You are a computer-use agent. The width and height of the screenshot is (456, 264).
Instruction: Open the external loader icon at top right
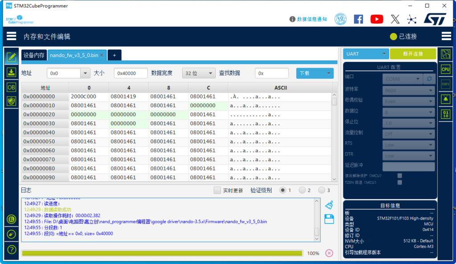click(x=445, y=54)
